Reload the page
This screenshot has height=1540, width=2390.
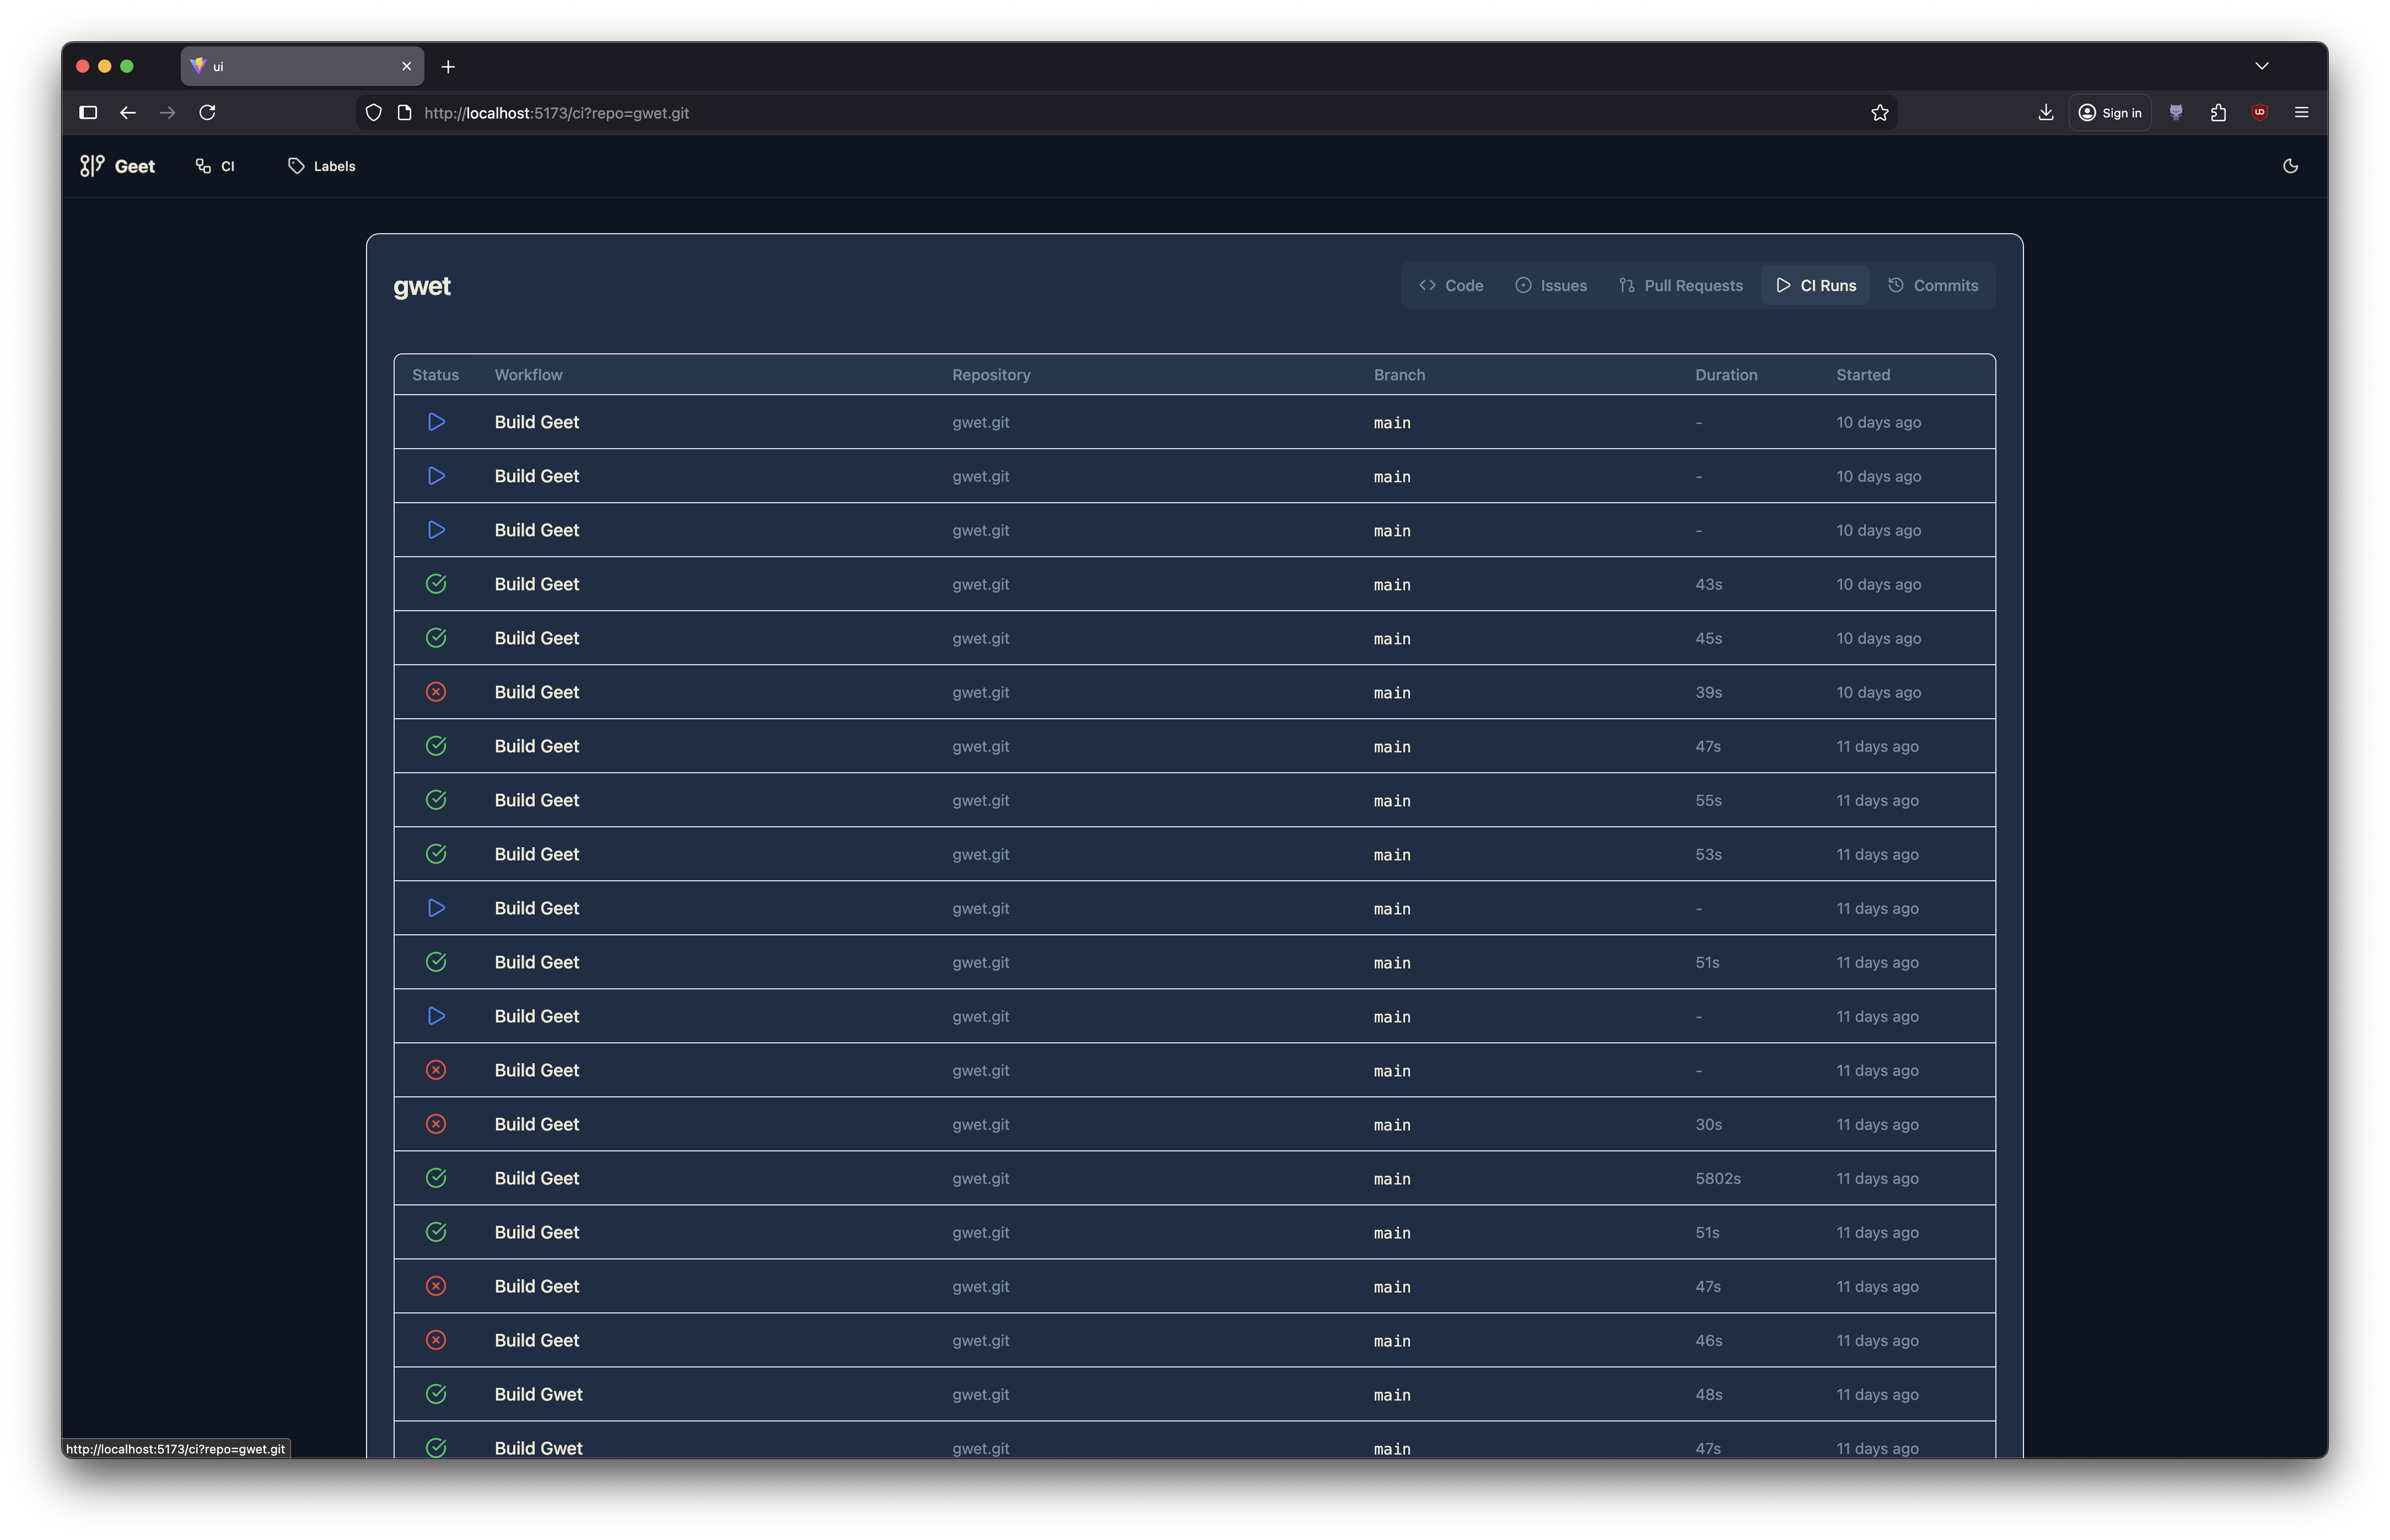(x=207, y=113)
